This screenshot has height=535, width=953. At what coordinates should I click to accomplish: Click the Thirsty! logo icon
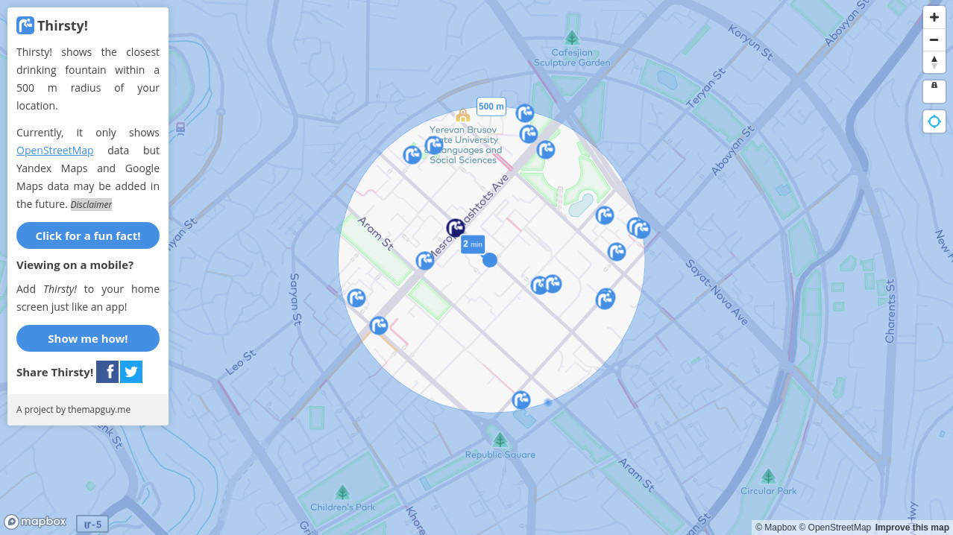pyautogui.click(x=25, y=25)
